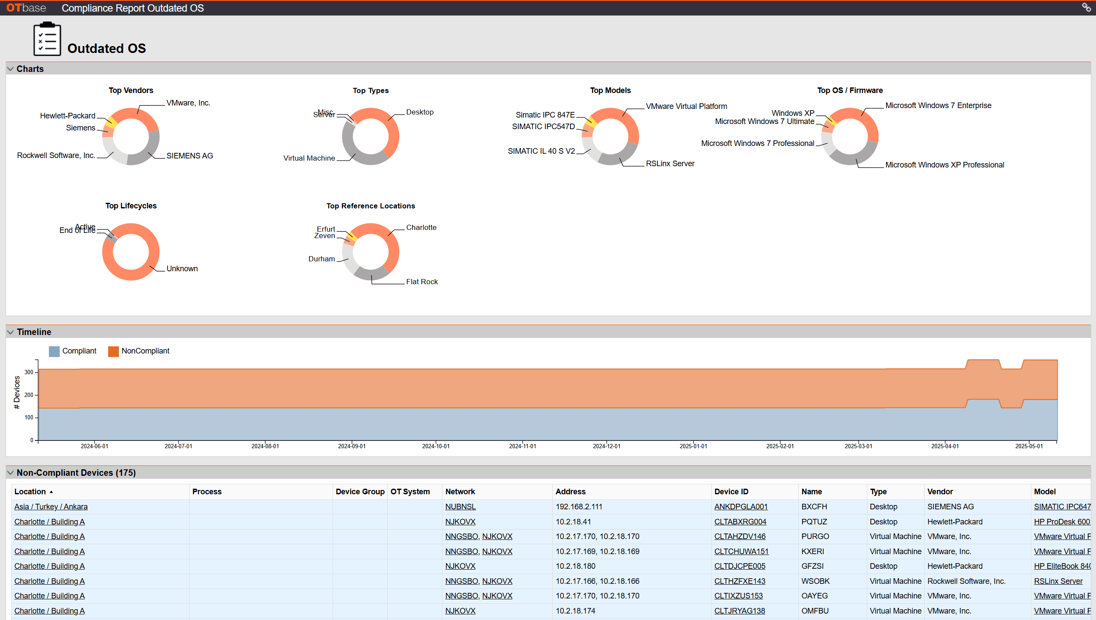The height and width of the screenshot is (620, 1096).
Task: Open device CLTHZFXE143
Action: click(740, 581)
